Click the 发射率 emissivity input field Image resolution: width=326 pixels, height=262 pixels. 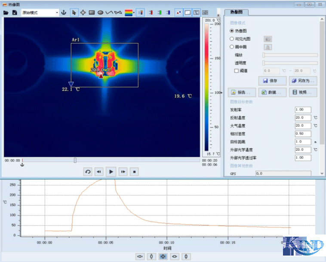pyautogui.click(x=302, y=110)
